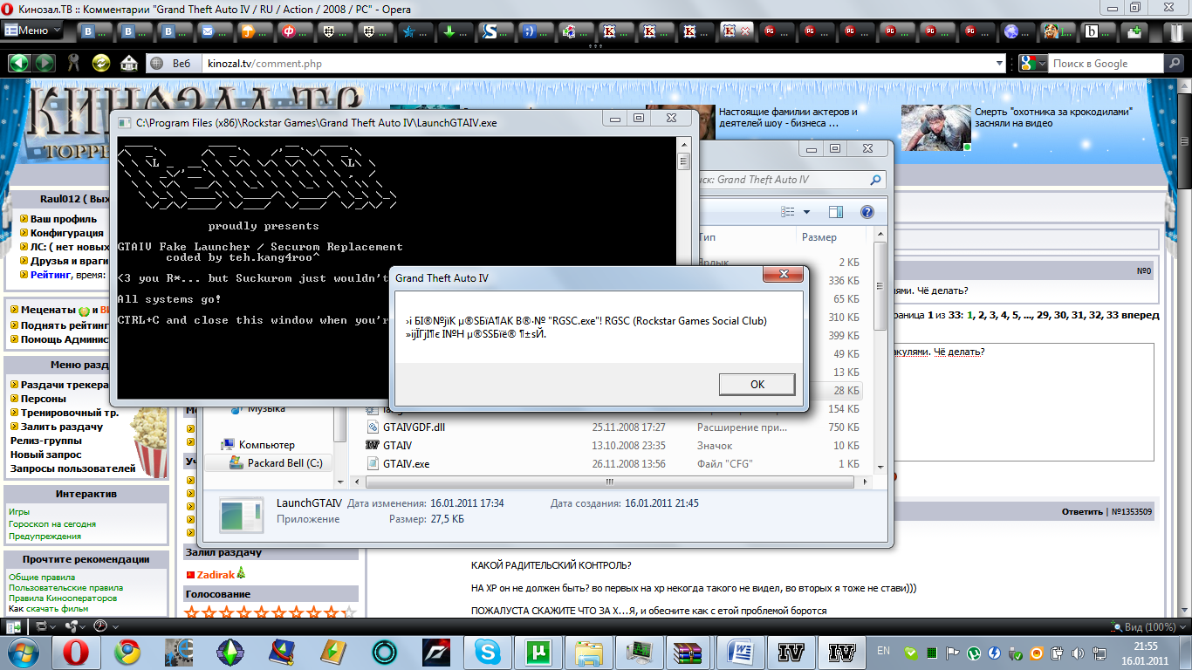The image size is (1192, 670).
Task: Open Explorer's help question mark icon
Action: click(x=867, y=212)
